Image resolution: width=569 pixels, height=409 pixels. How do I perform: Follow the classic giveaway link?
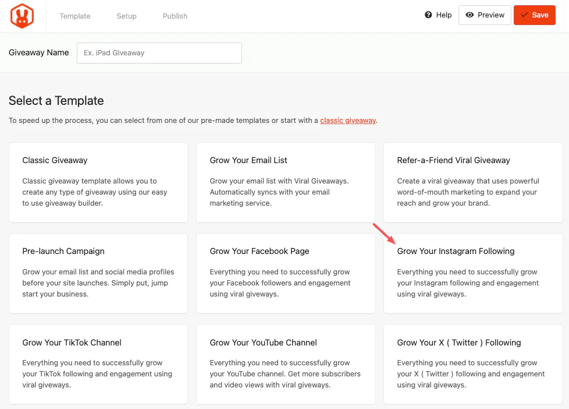[348, 121]
